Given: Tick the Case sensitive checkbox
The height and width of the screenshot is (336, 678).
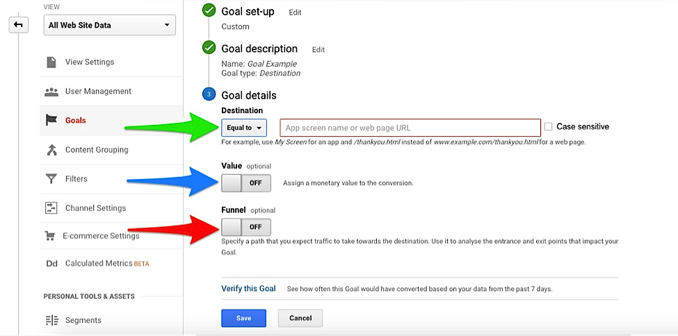Looking at the screenshot, I should coord(548,126).
